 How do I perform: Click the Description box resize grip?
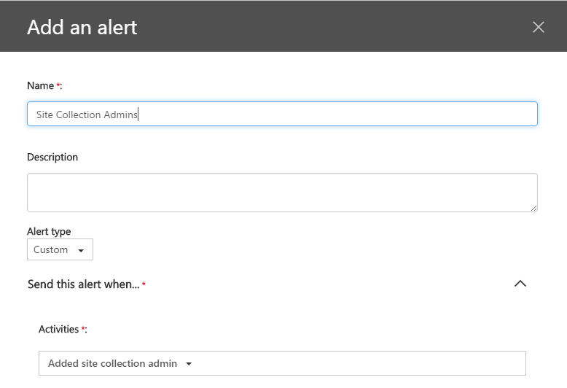[x=533, y=208]
